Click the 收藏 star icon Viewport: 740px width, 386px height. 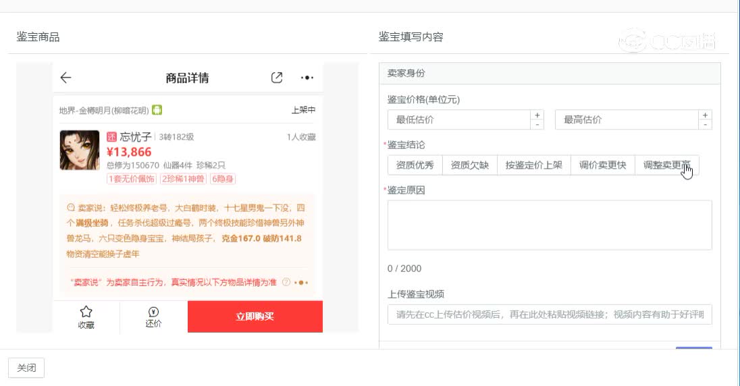coord(86,312)
